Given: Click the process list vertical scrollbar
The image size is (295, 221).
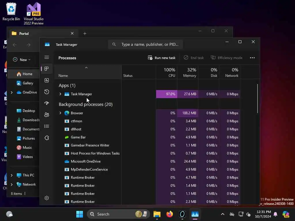Looking at the screenshot, I should coord(257,99).
